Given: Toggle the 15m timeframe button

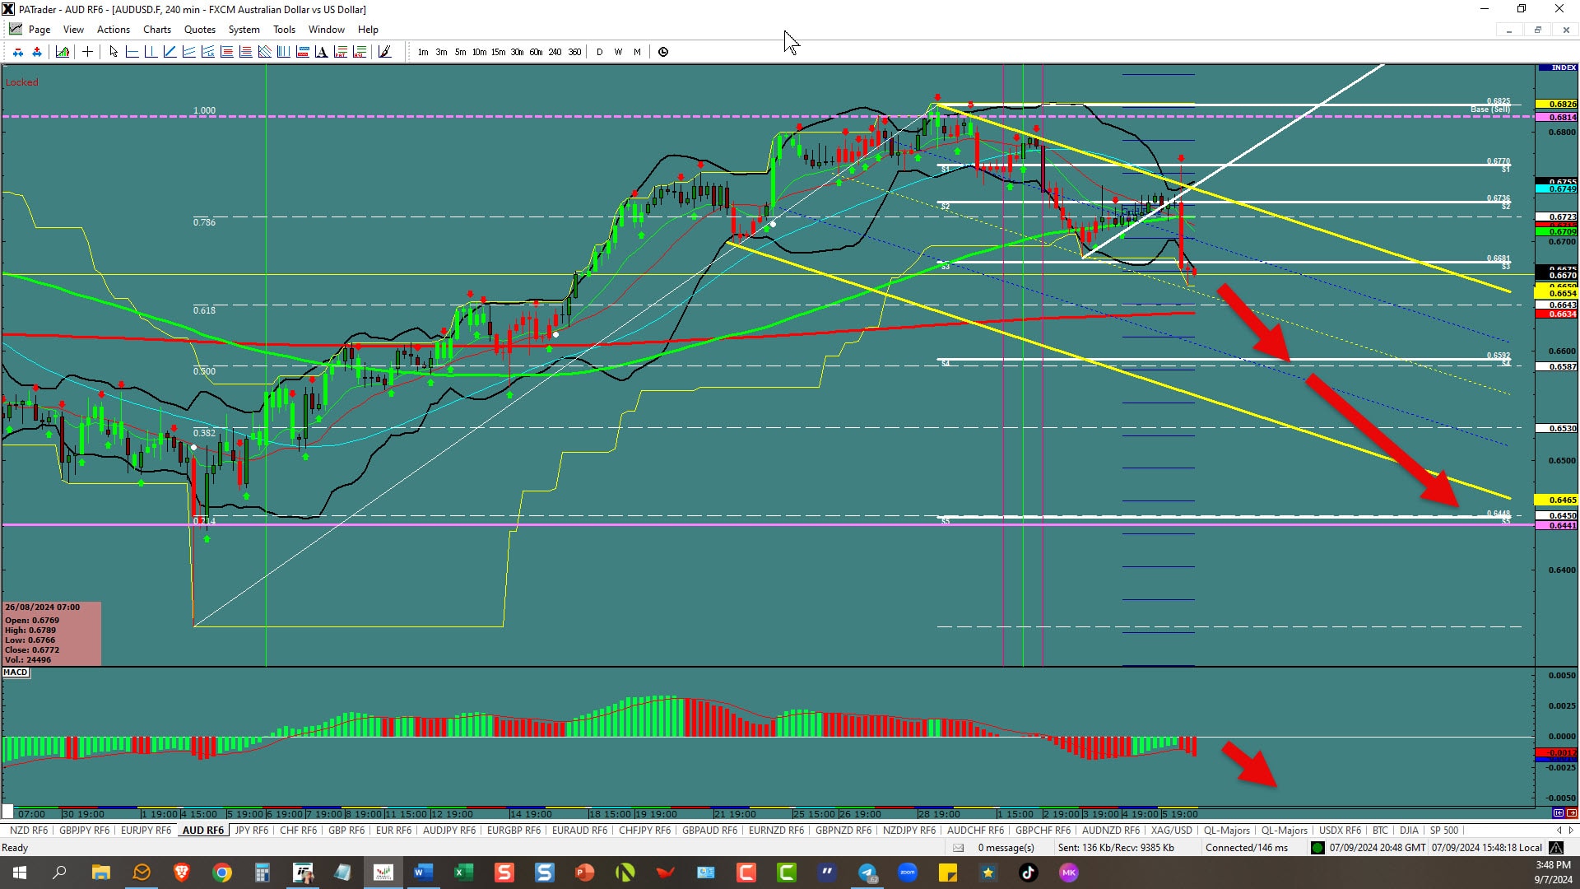Looking at the screenshot, I should [x=498, y=52].
